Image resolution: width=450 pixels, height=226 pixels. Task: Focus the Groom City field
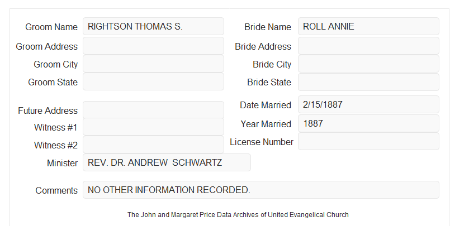pyautogui.click(x=153, y=64)
